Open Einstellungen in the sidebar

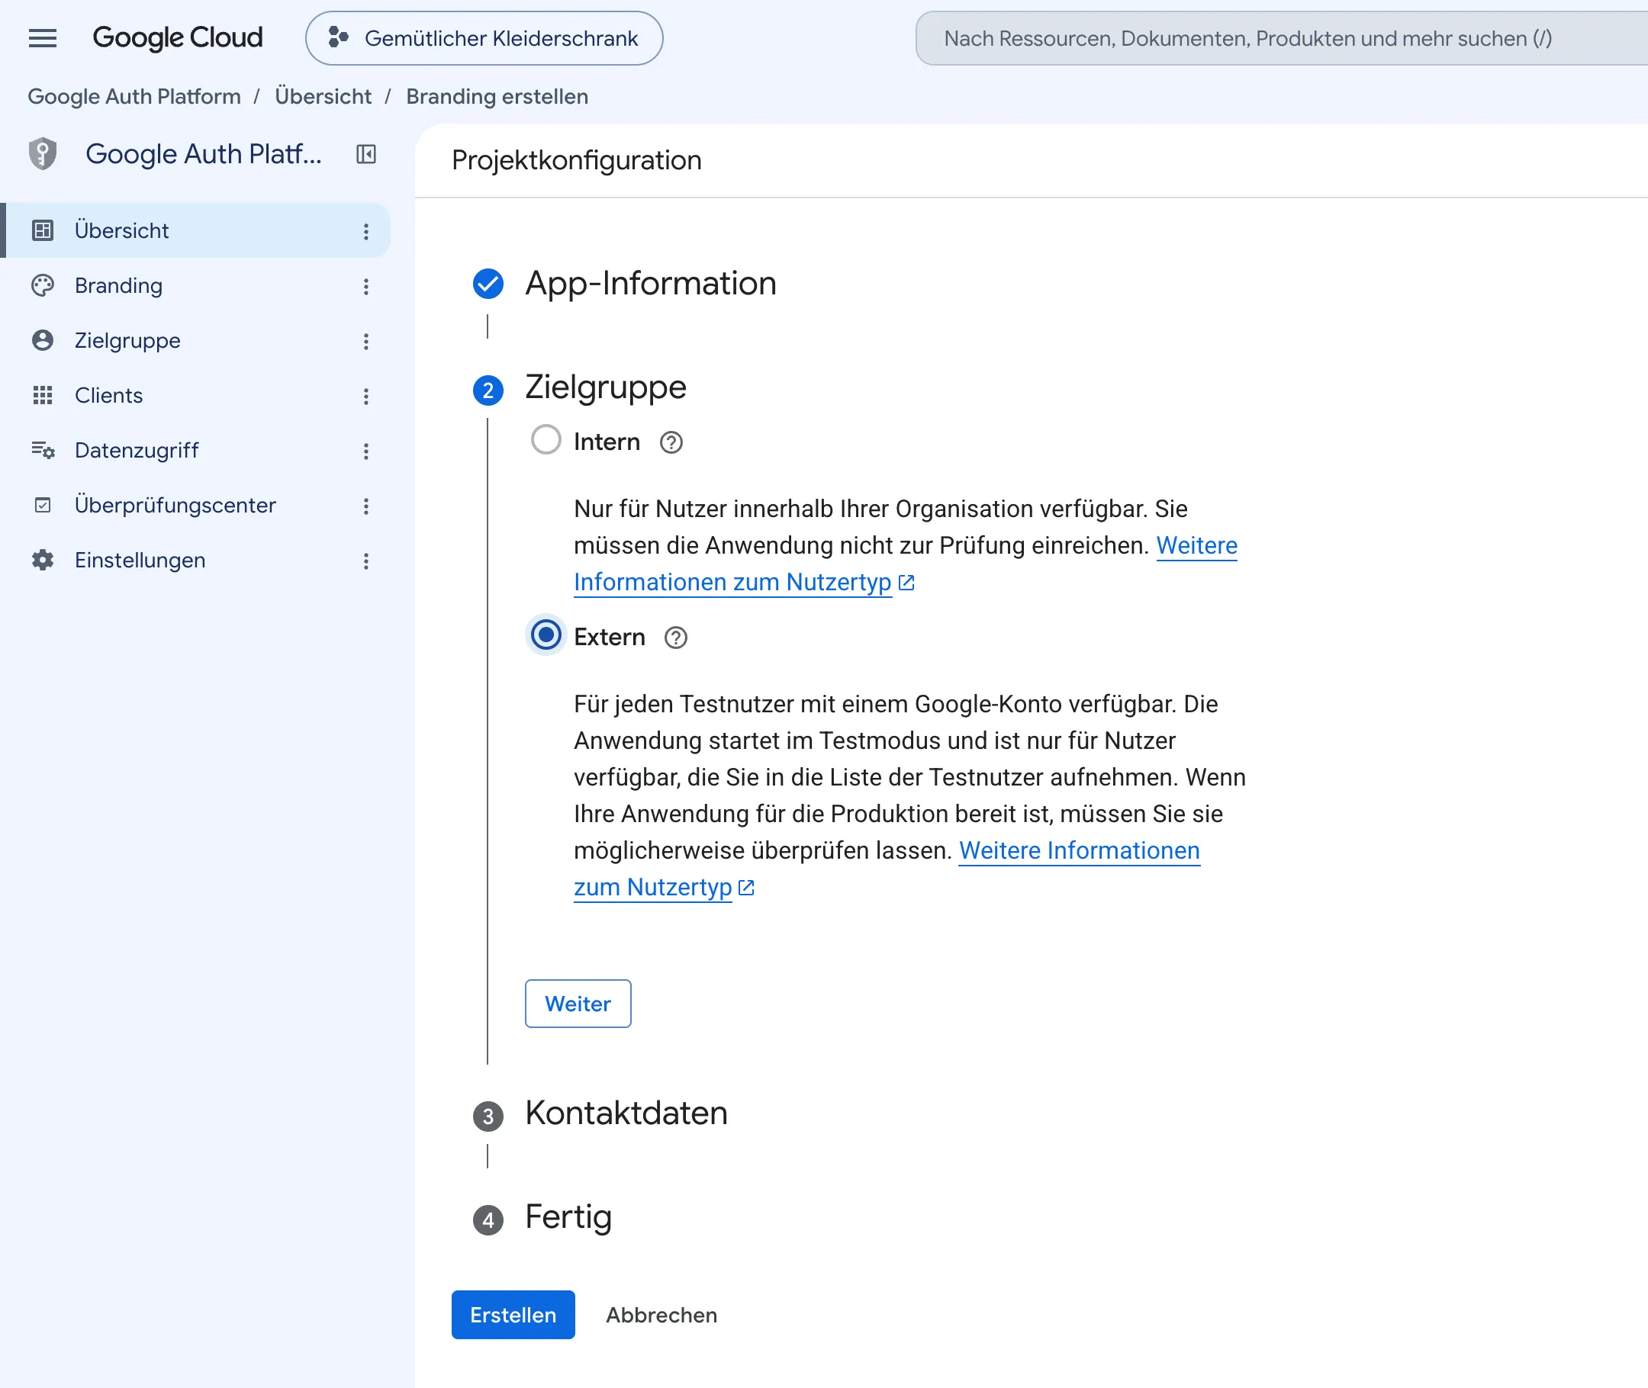[197, 561]
